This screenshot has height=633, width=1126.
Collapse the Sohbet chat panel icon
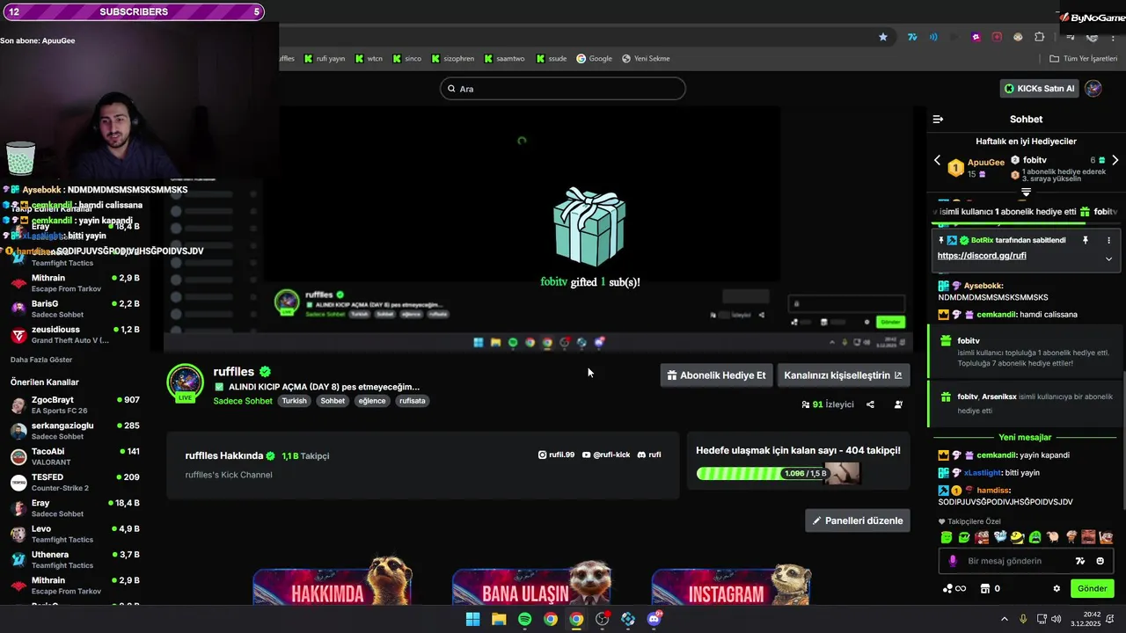tap(938, 119)
